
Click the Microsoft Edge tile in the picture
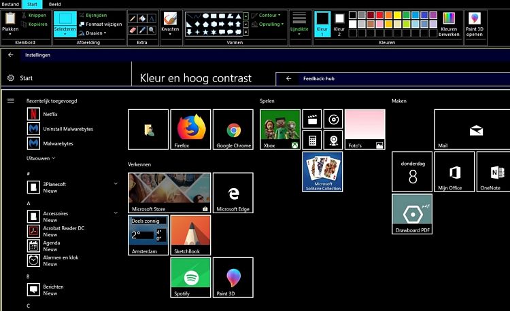(233, 193)
